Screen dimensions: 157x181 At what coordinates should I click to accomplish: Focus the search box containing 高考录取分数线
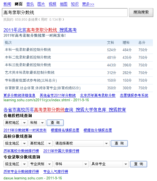coord(65,13)
